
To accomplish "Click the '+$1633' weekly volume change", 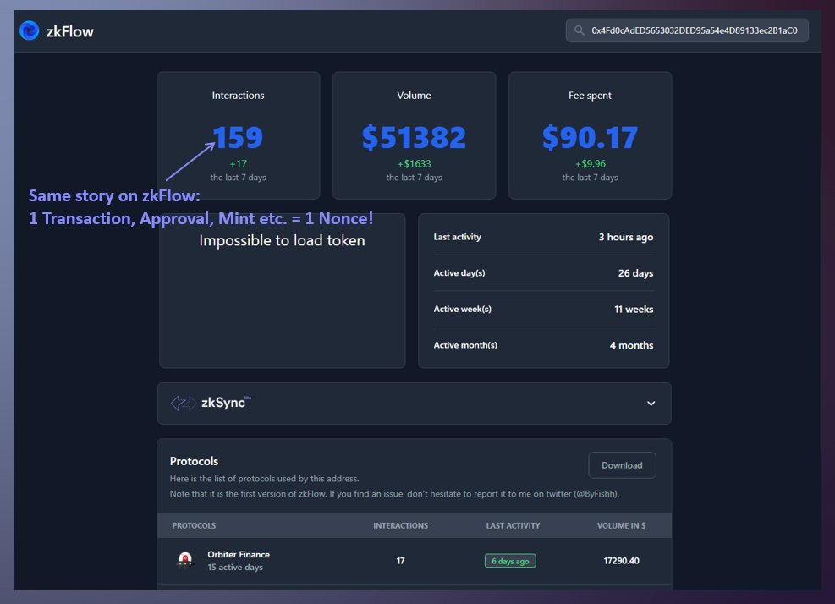I will (x=414, y=163).
